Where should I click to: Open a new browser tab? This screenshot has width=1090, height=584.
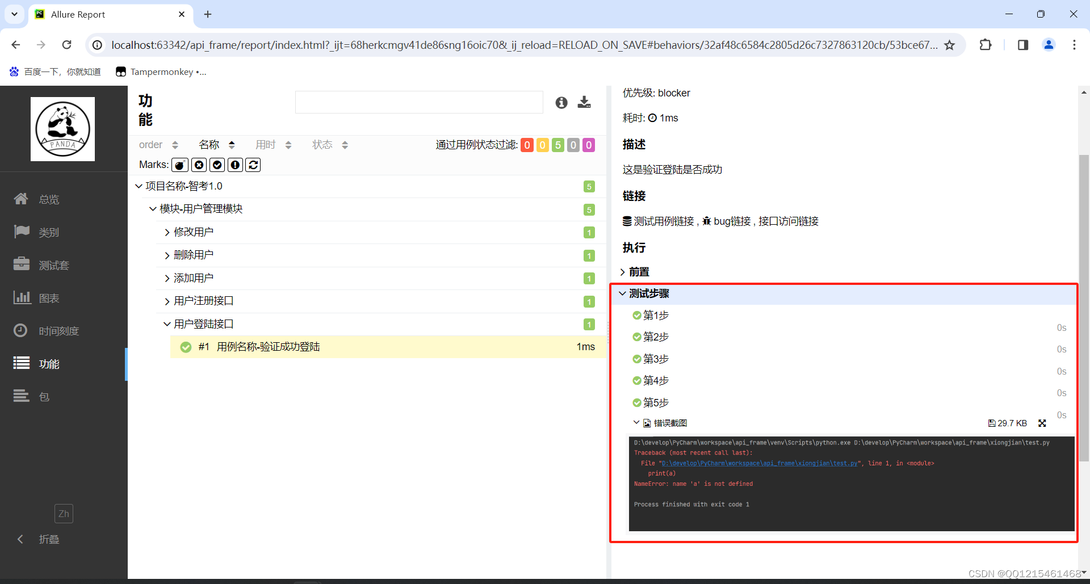coord(208,14)
